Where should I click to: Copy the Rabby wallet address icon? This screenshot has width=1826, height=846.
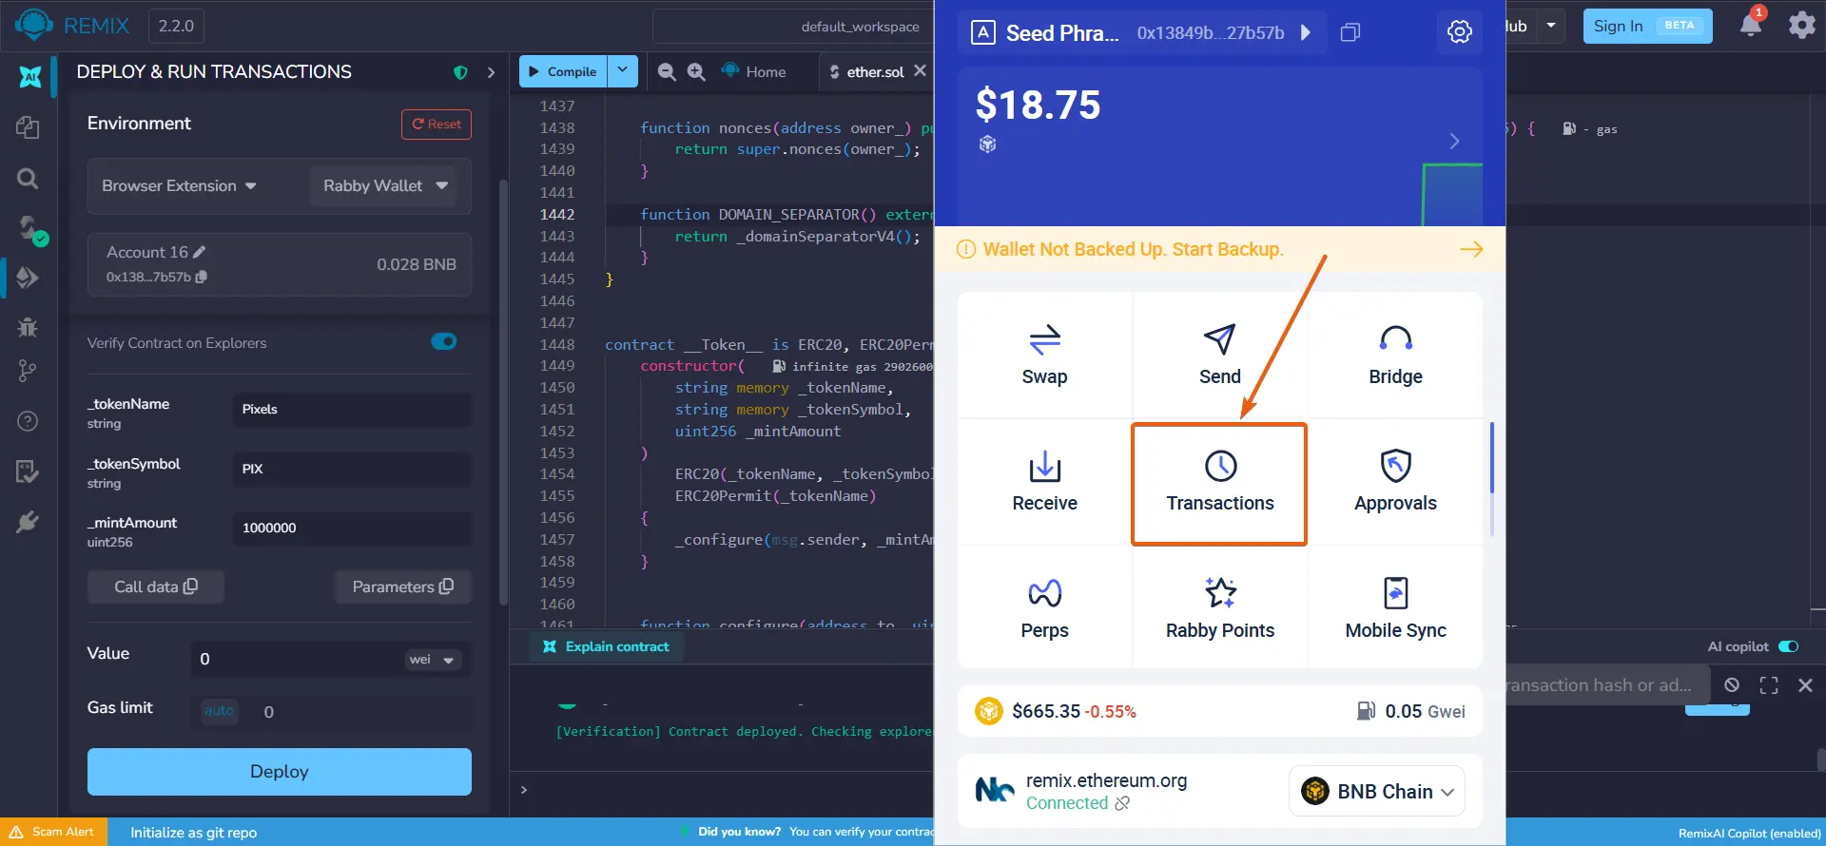coord(1350,32)
